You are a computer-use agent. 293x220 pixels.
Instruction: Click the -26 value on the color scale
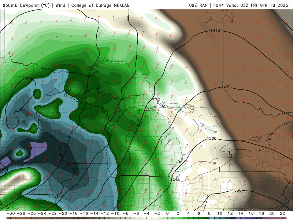(31, 213)
